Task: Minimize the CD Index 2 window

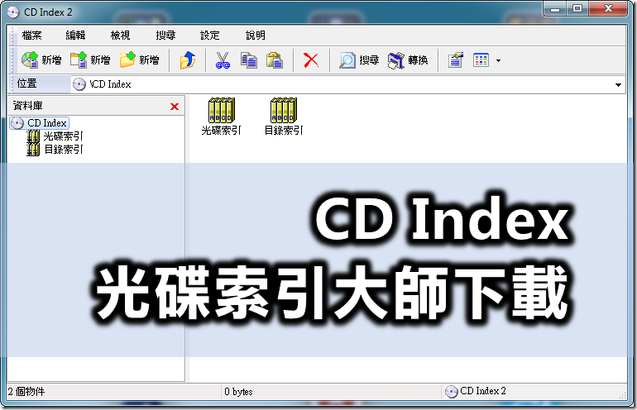Action: 555,8
